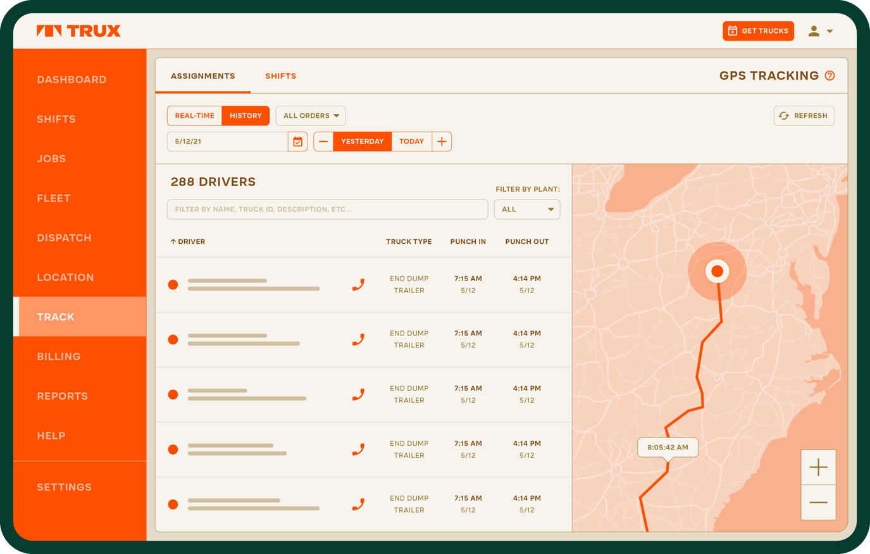This screenshot has width=870, height=554.
Task: Open the GPS Tracking help icon
Action: tap(830, 75)
